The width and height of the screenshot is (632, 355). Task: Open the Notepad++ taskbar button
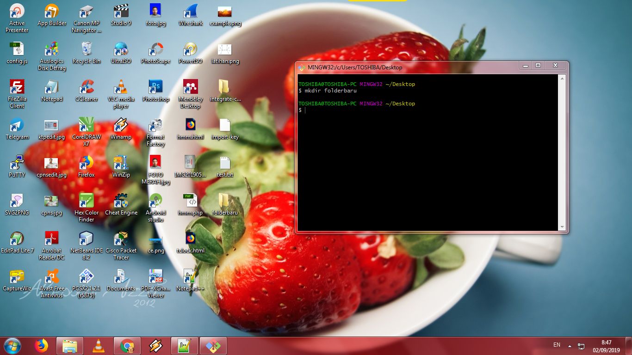coord(185,346)
